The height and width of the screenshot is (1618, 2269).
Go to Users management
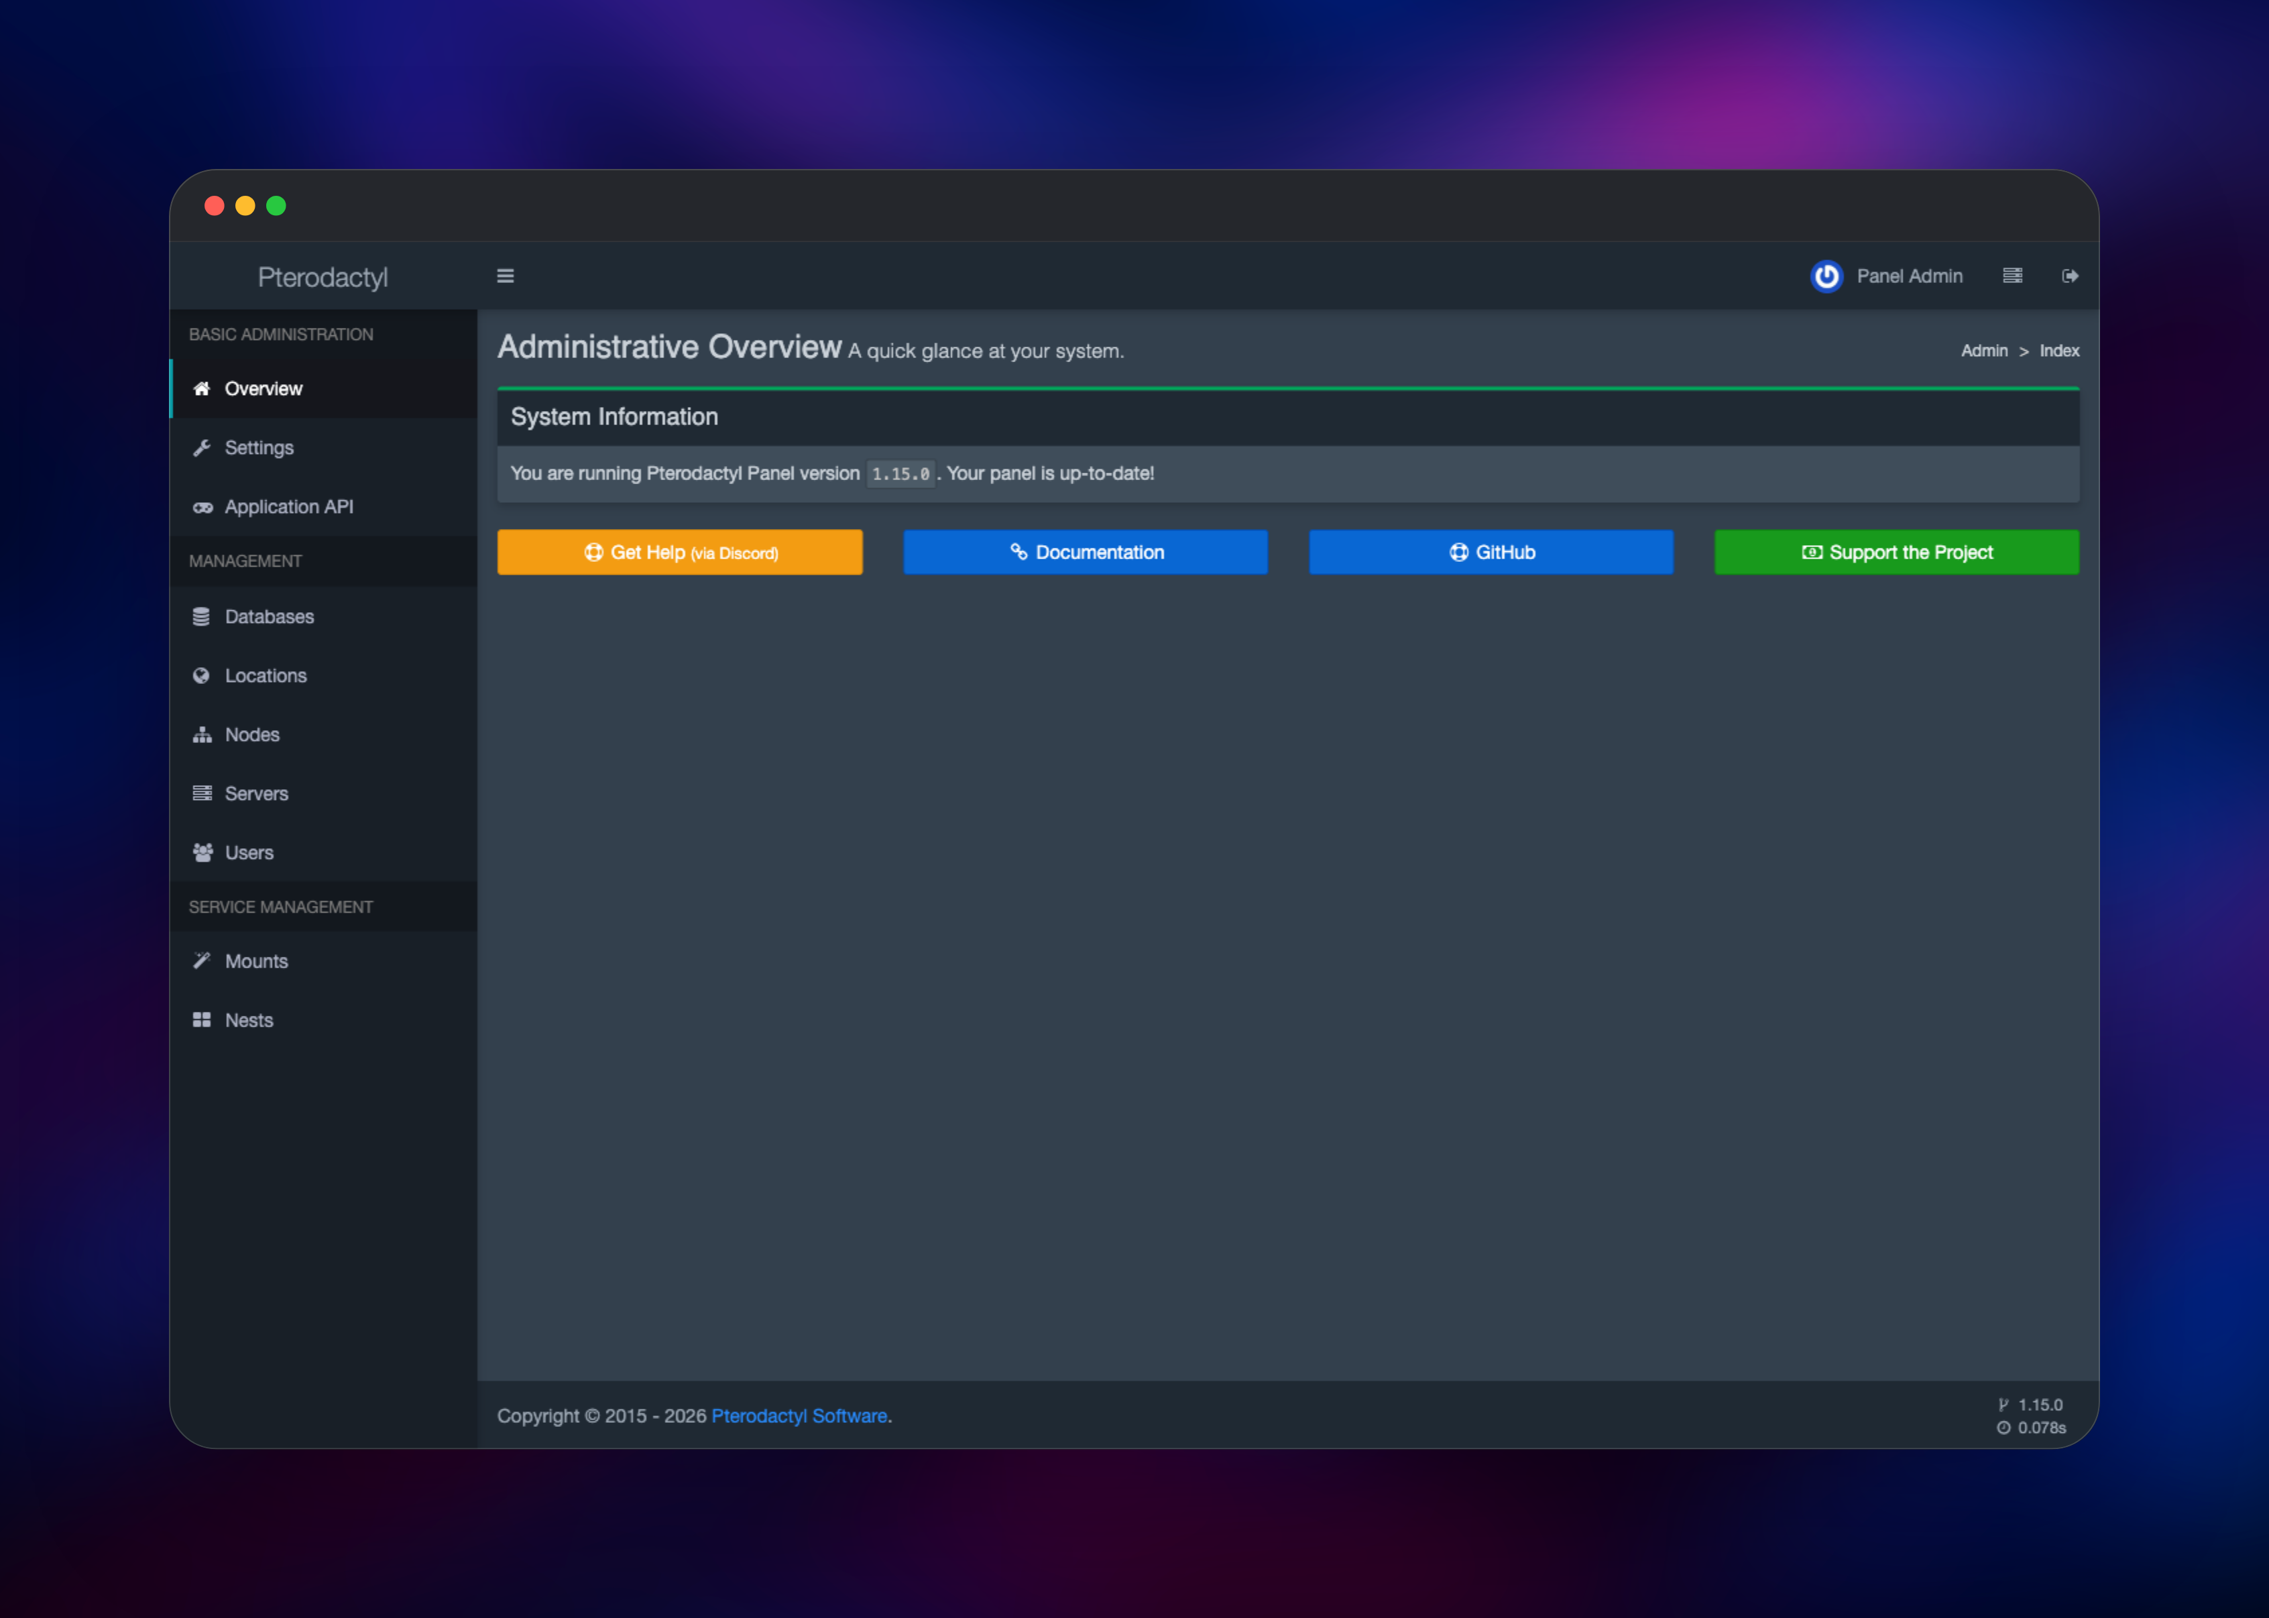[x=324, y=853]
